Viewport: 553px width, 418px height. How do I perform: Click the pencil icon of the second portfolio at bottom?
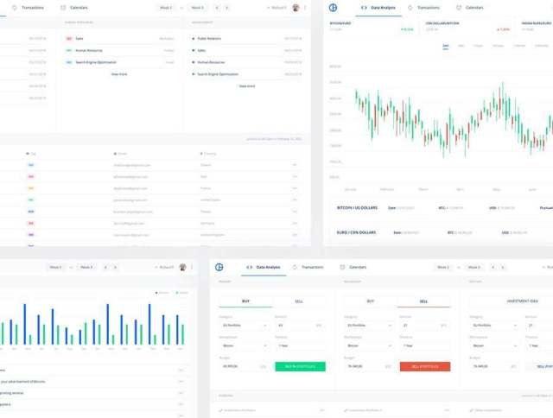346,410
